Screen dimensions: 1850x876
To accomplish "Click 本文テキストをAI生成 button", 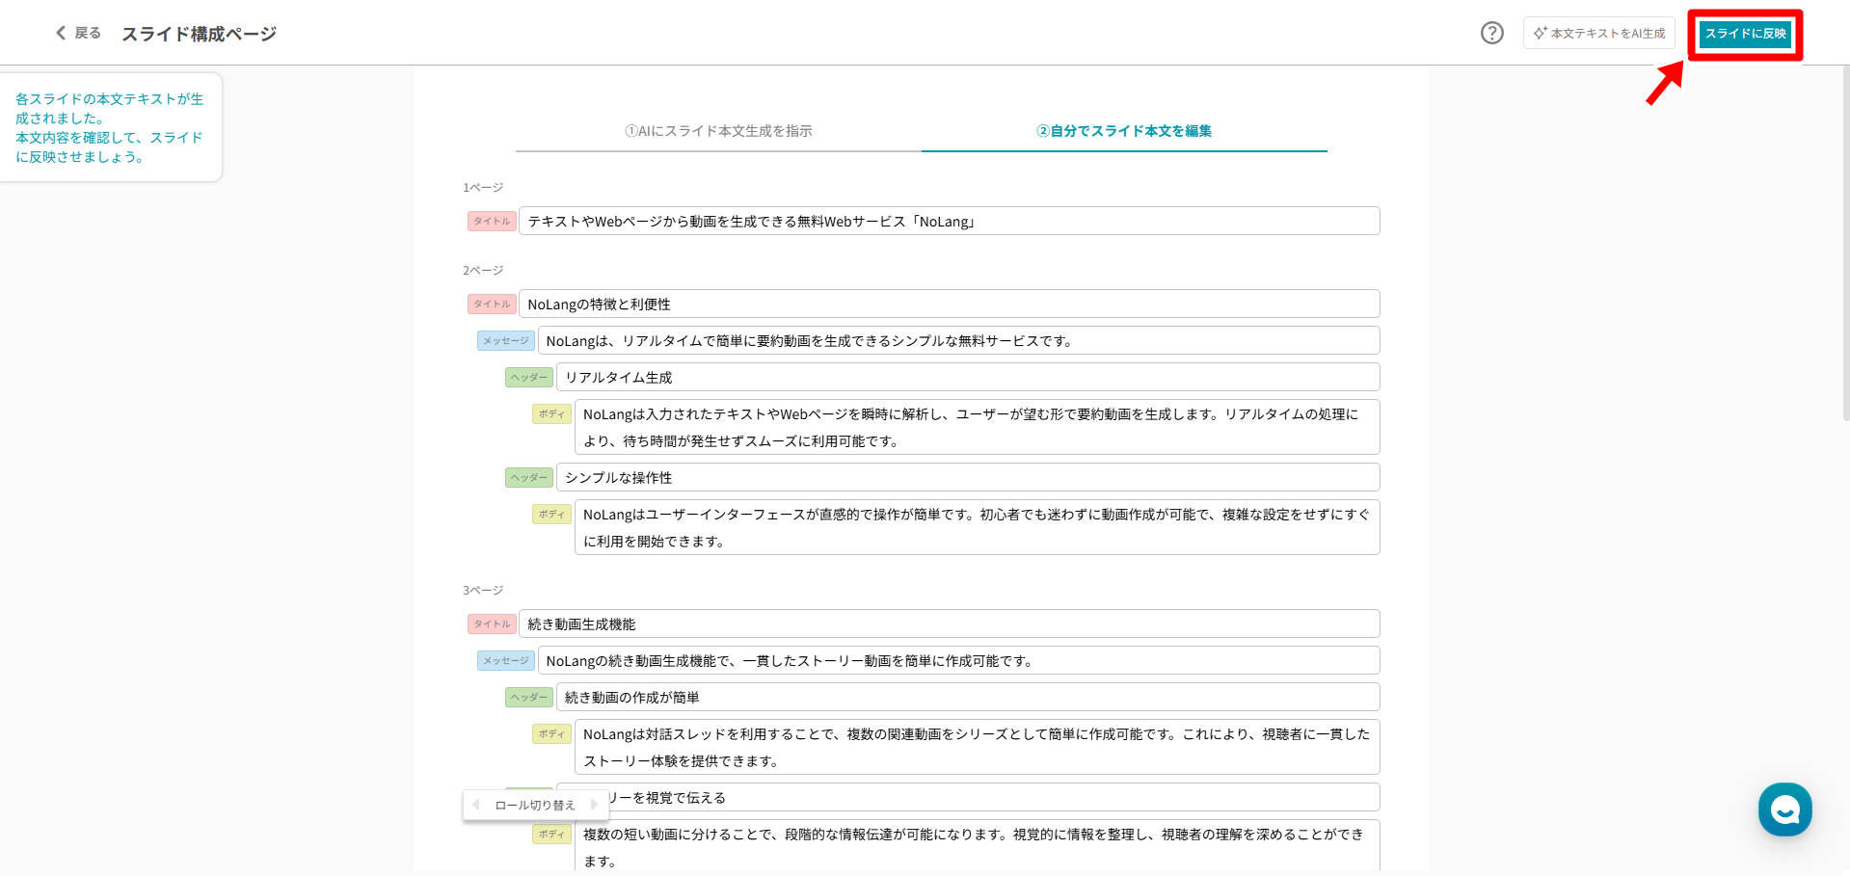I will (x=1599, y=33).
